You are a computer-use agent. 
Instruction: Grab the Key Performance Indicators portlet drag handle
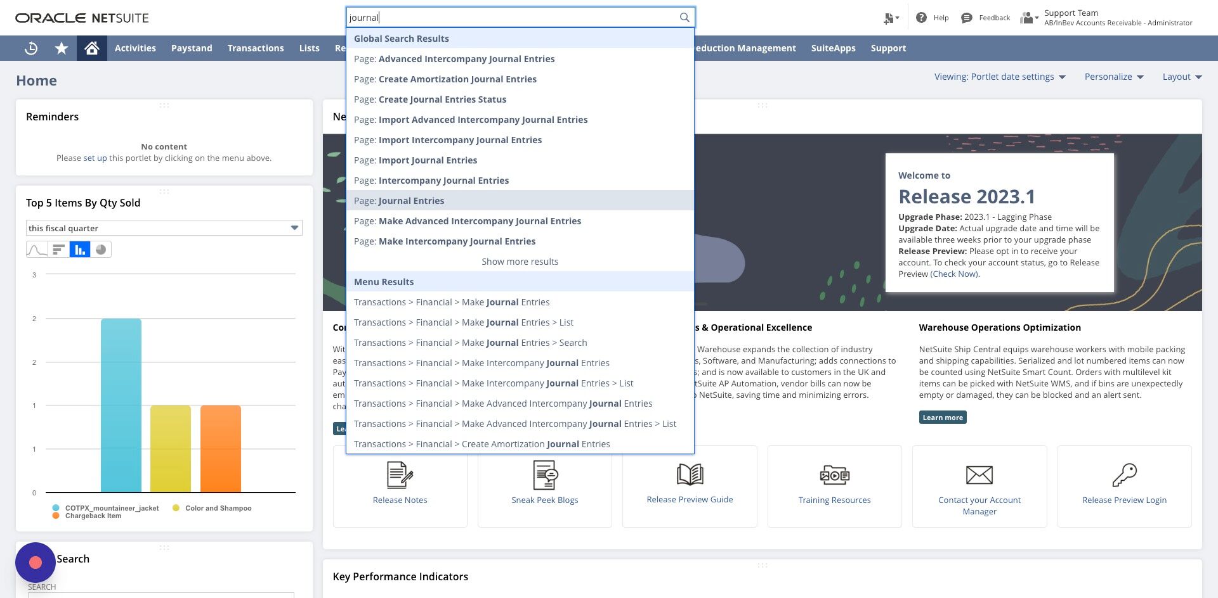[x=763, y=565]
